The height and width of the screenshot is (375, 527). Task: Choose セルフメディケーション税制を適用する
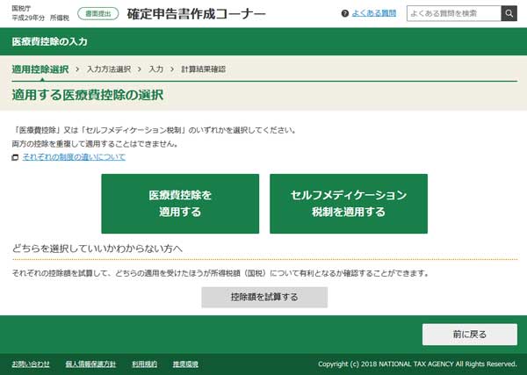point(349,204)
